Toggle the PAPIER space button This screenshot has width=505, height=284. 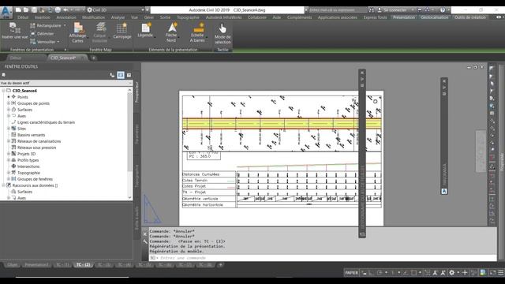tap(351, 273)
